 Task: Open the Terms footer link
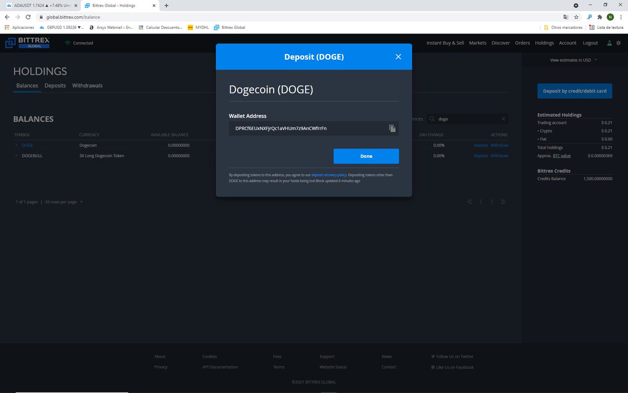(x=279, y=367)
